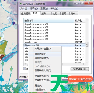Open the 文件(F) menu
The image size is (94, 93).
[x=24, y=9]
